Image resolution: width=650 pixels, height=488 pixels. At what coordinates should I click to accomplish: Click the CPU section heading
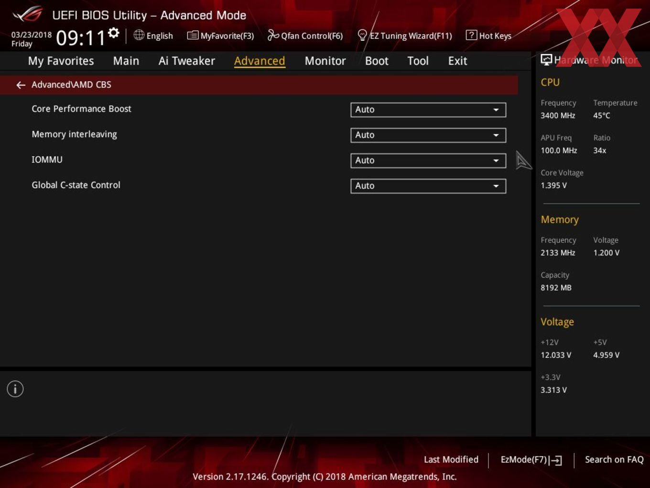(x=550, y=82)
